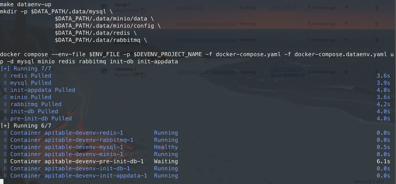Image resolution: width=396 pixels, height=184 pixels.
Task: Click the 'init-db Pulled' line
Action: (x=34, y=111)
